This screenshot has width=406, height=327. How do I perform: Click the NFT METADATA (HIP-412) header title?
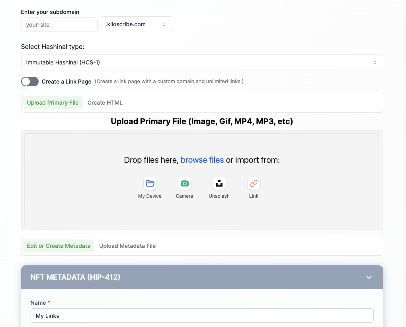(x=75, y=277)
